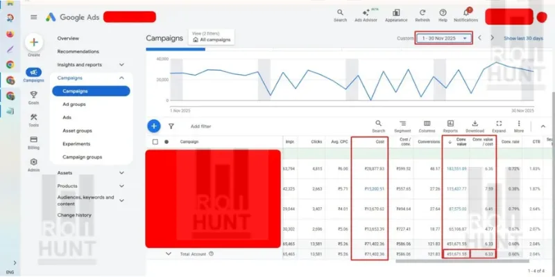
Task: Open the Search tool in top bar
Action: point(340,16)
